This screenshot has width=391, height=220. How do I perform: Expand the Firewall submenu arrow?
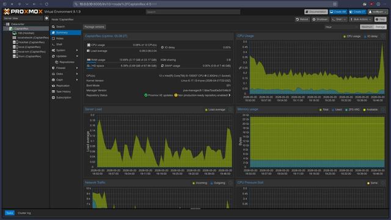(77, 68)
